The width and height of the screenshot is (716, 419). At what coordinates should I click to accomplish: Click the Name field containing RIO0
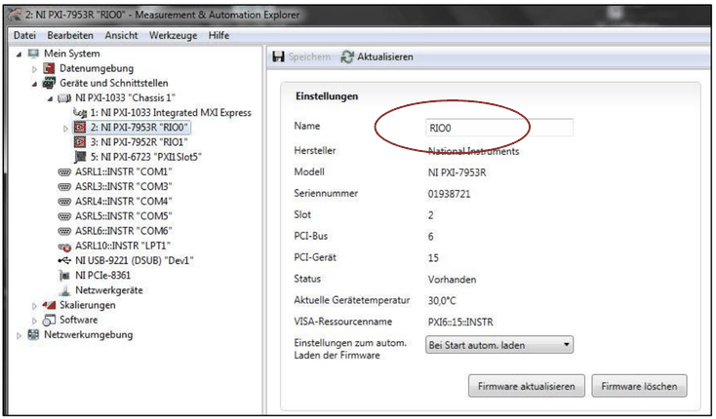[x=499, y=128]
